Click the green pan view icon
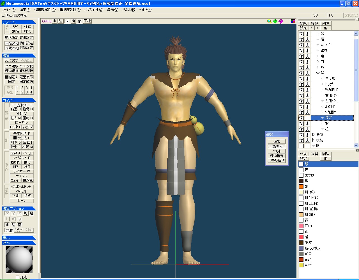This screenshot has height=280, width=359. 275,21
